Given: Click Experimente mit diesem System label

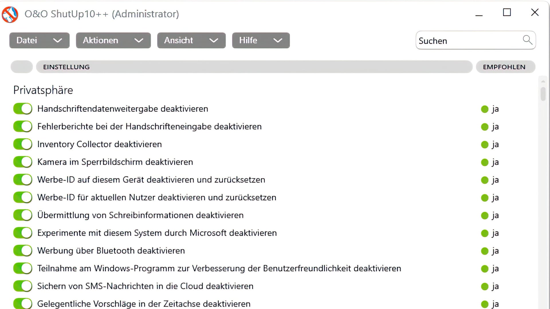Looking at the screenshot, I should coord(157,233).
